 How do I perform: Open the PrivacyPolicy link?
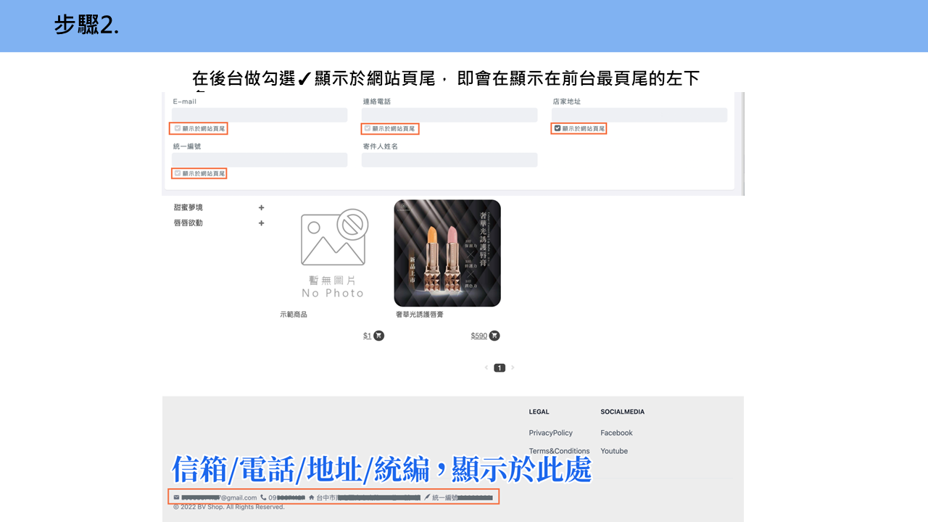(x=551, y=433)
